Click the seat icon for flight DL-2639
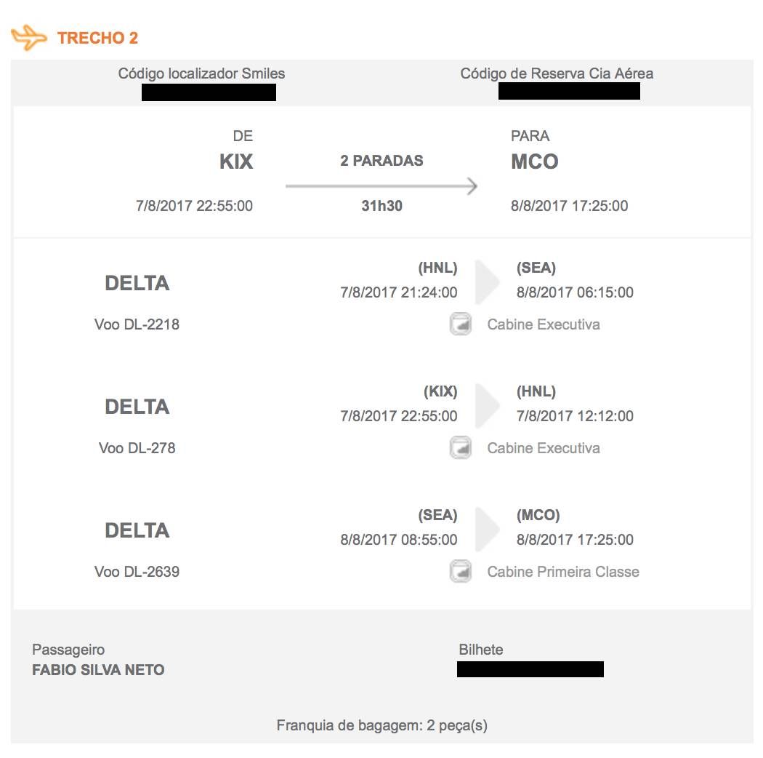This screenshot has height=758, width=763. [460, 572]
